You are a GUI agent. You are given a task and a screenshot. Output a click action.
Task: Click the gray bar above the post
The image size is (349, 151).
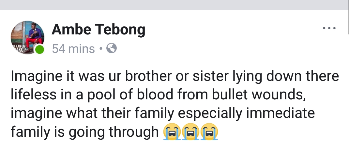pos(174,5)
